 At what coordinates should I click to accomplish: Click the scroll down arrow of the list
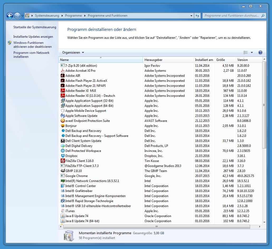click(264, 222)
